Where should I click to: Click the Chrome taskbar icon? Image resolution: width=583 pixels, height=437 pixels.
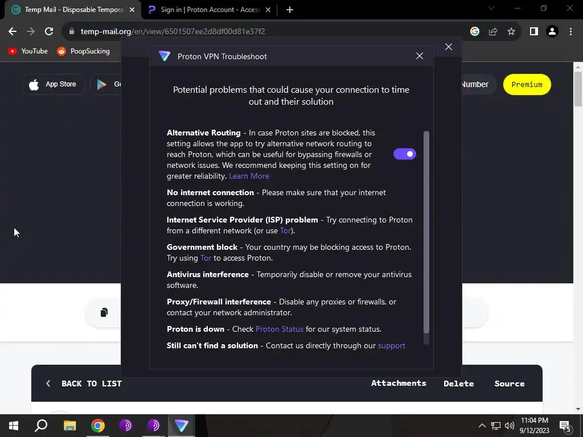pos(98,426)
